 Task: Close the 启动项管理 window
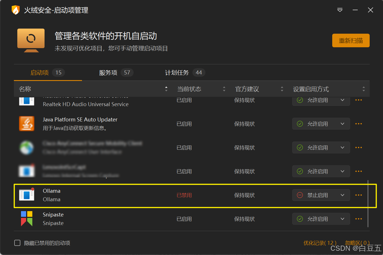pos(371,10)
